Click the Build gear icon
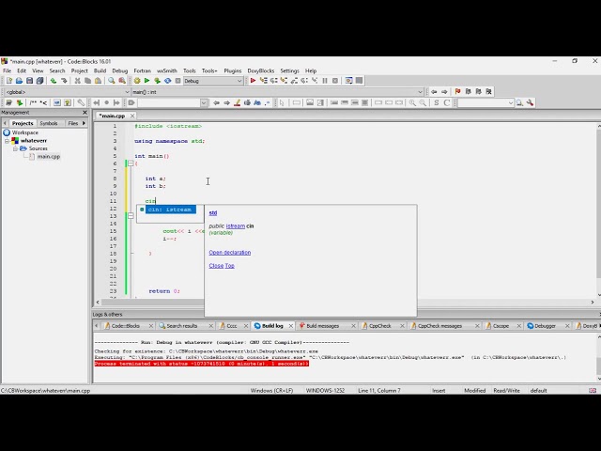Screen dimensions: 601x451 click(137, 81)
